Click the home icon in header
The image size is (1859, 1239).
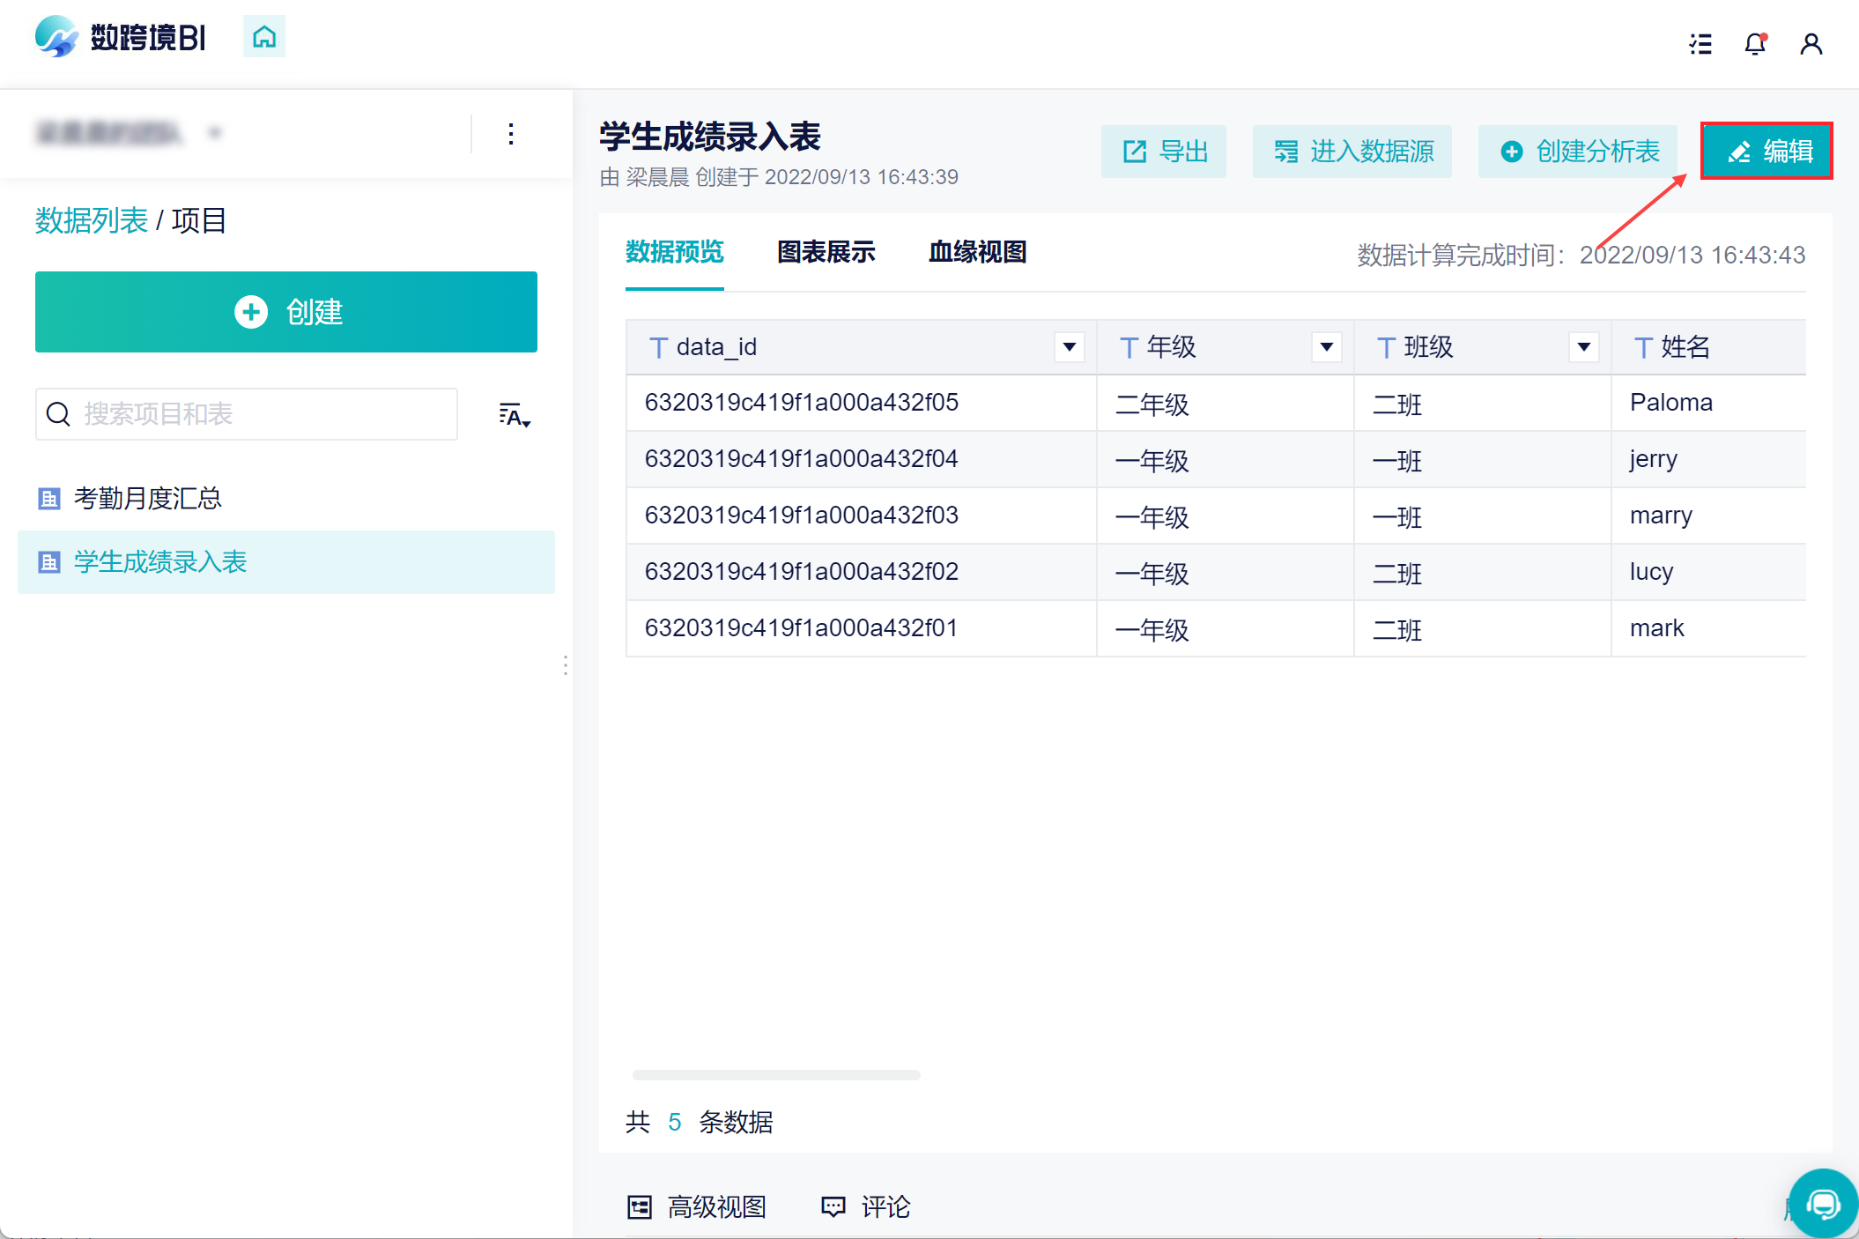264,37
